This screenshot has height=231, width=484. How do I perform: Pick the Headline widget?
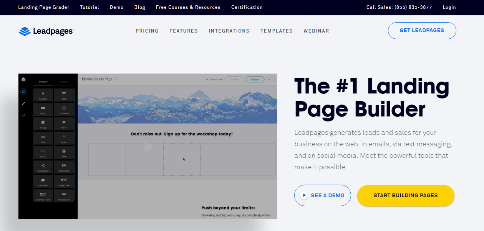(x=43, y=95)
